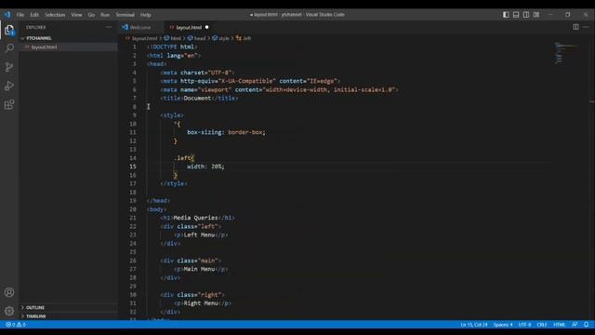Toggle Primary Side Bar layout icon
This screenshot has height=335, width=595.
click(506, 15)
